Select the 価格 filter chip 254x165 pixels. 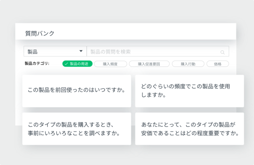tap(217, 64)
